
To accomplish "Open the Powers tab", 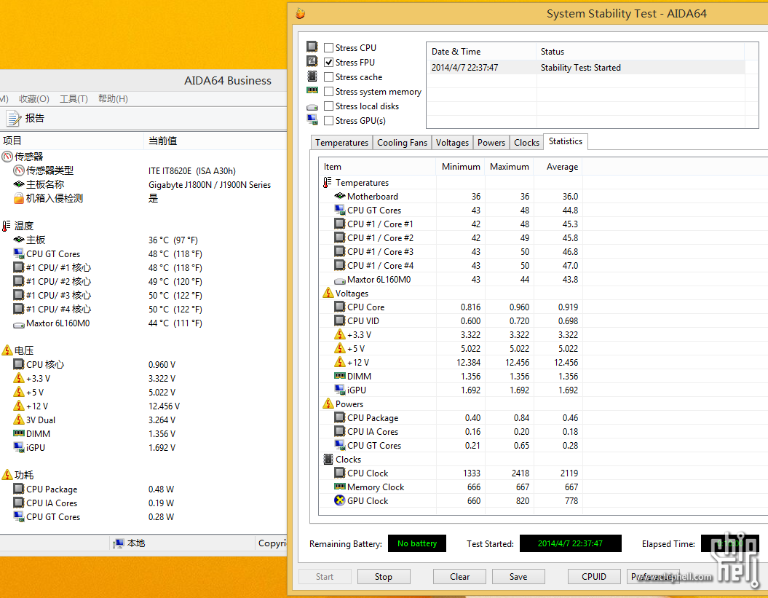I will click(x=491, y=143).
